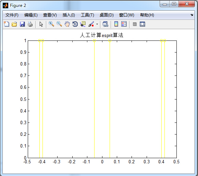
Task: Print the figure with the printer icon
Action: tap(30, 24)
